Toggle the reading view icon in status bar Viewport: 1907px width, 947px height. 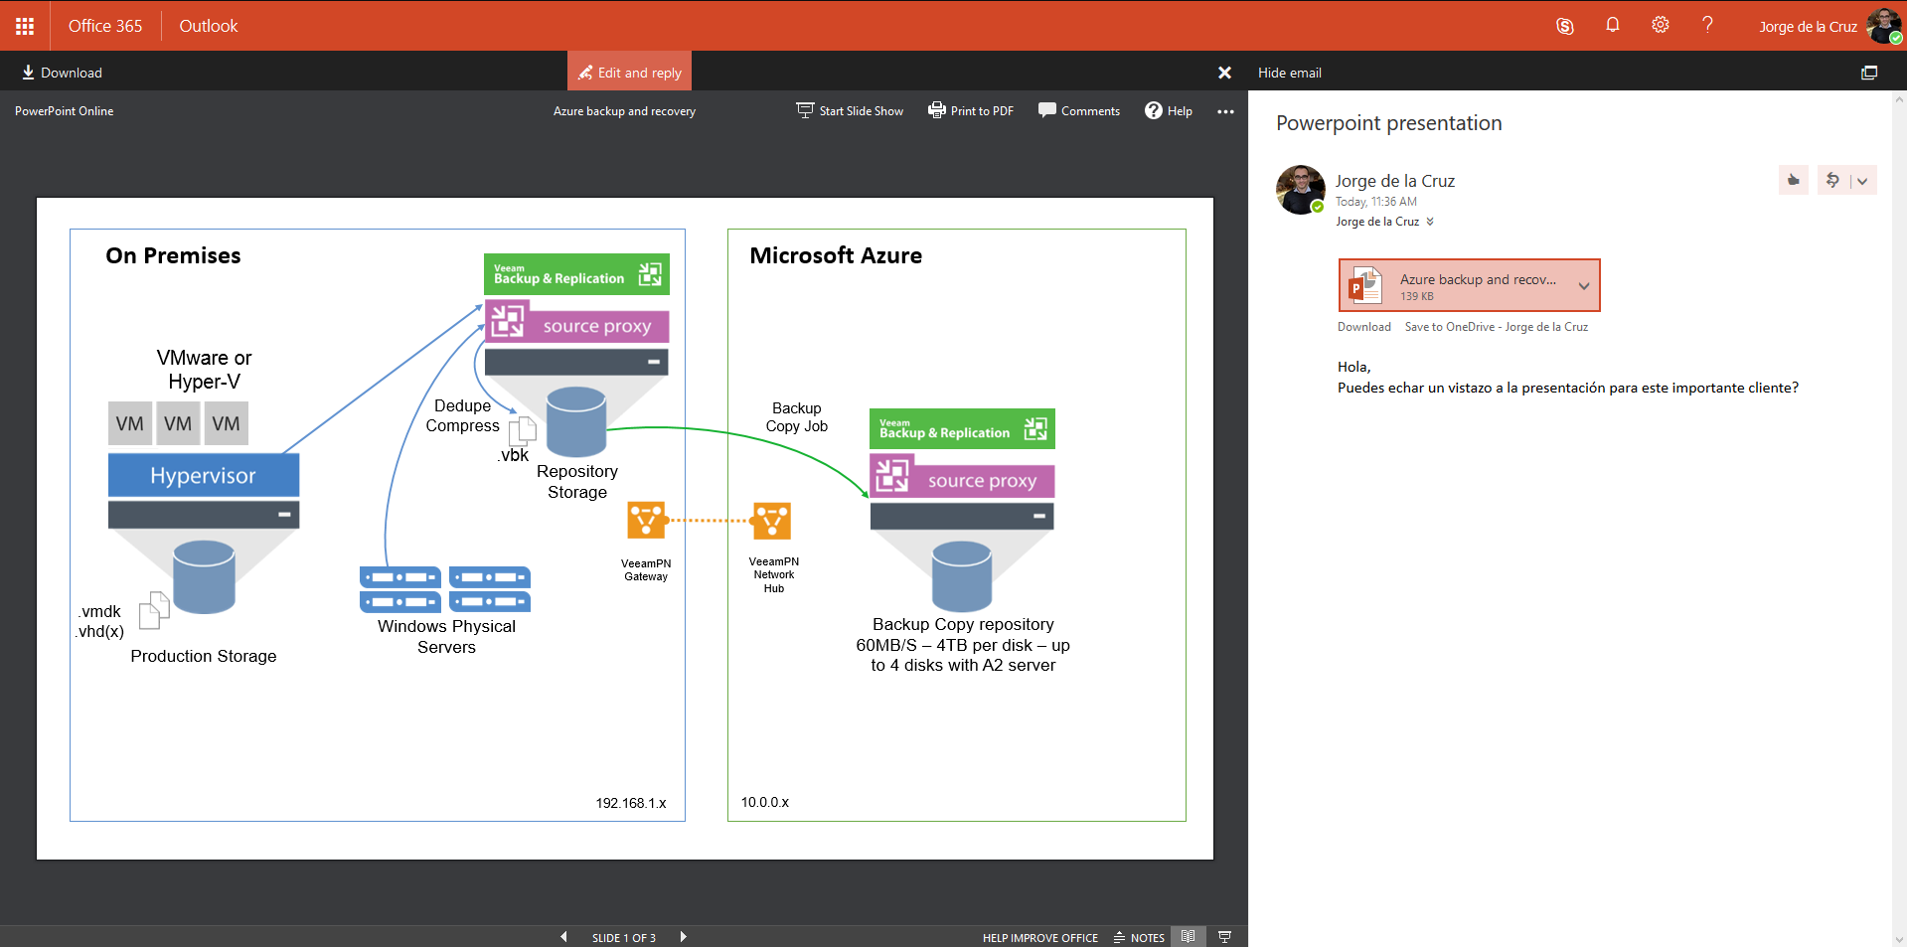[1188, 936]
